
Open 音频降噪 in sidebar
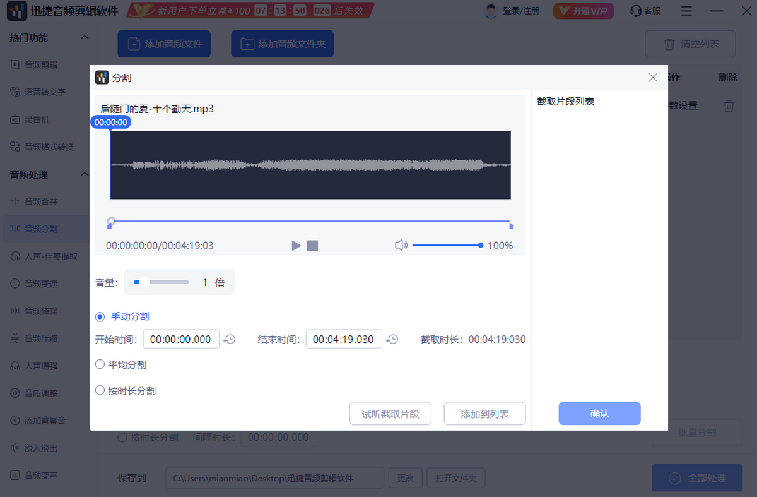pyautogui.click(x=40, y=311)
